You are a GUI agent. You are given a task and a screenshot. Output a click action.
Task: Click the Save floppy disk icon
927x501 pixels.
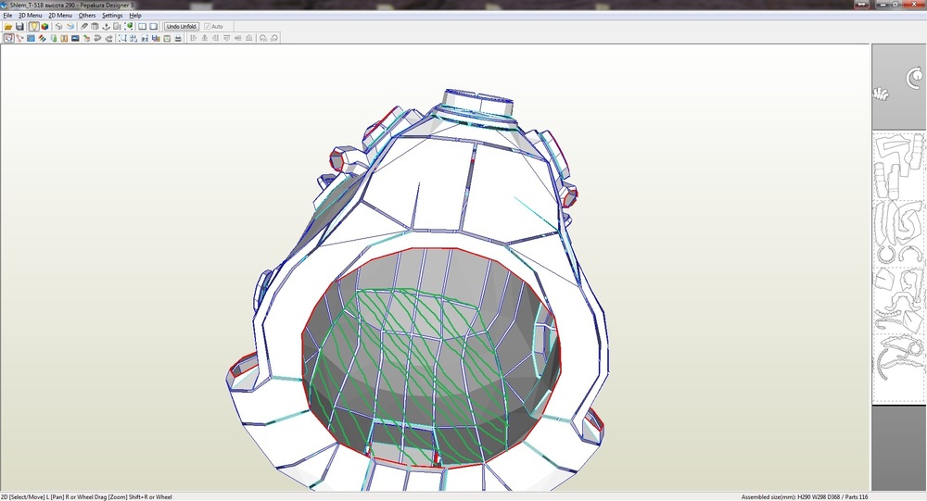(x=19, y=27)
